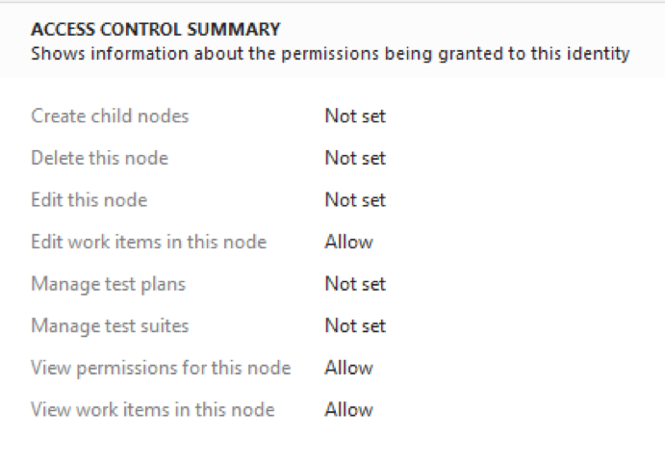Click 'Not set' value for Edit this node
Viewport: 665px width, 463px height.
click(x=354, y=200)
